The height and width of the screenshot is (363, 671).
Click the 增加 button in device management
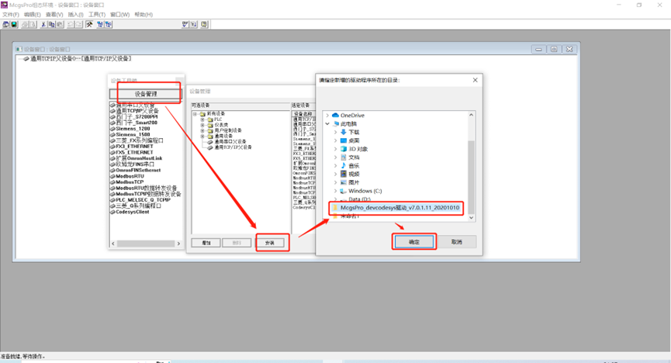tap(206, 243)
